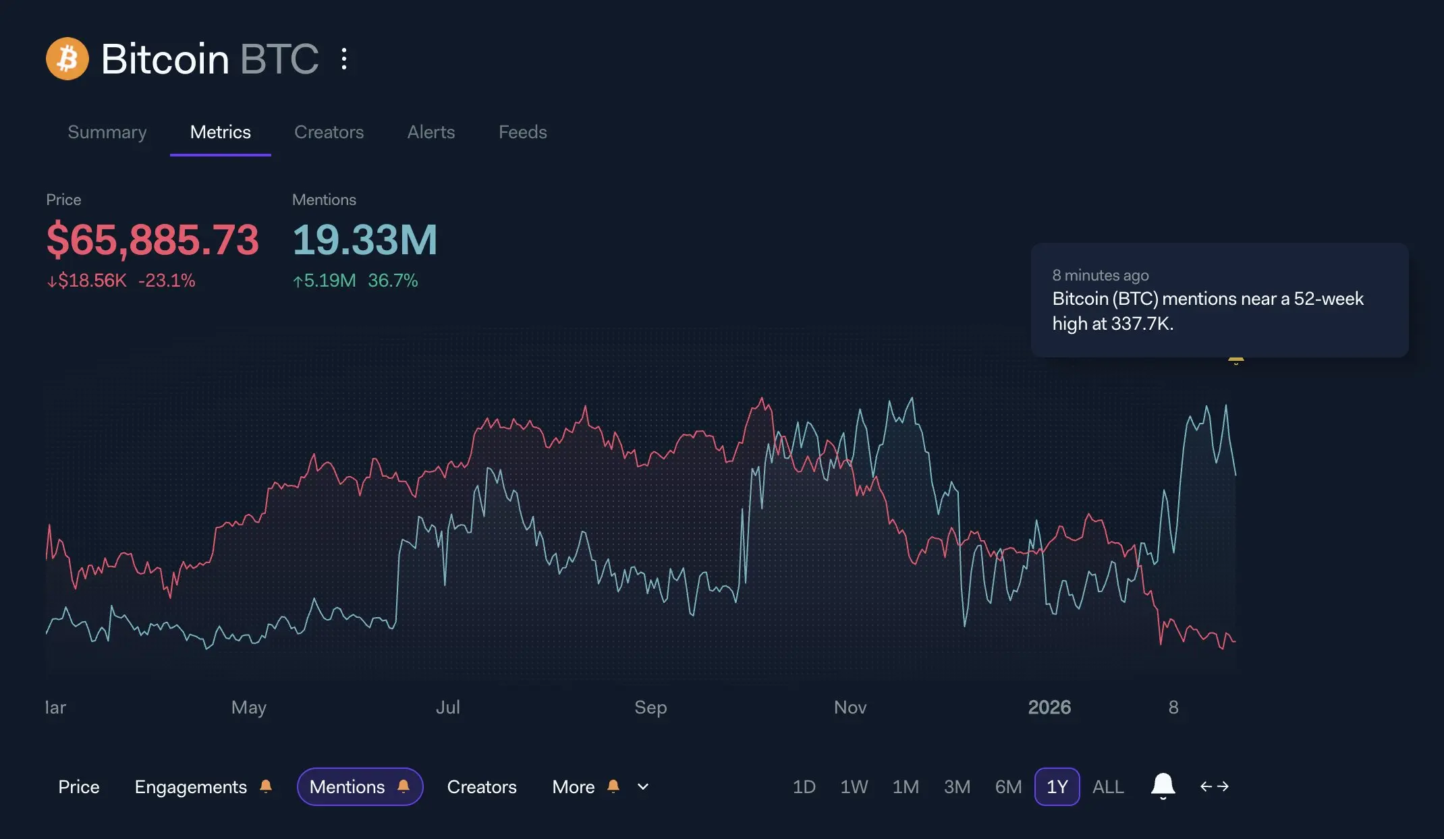The image size is (1444, 839).
Task: Click the bell icon in the Mentions pill
Action: [x=404, y=786]
